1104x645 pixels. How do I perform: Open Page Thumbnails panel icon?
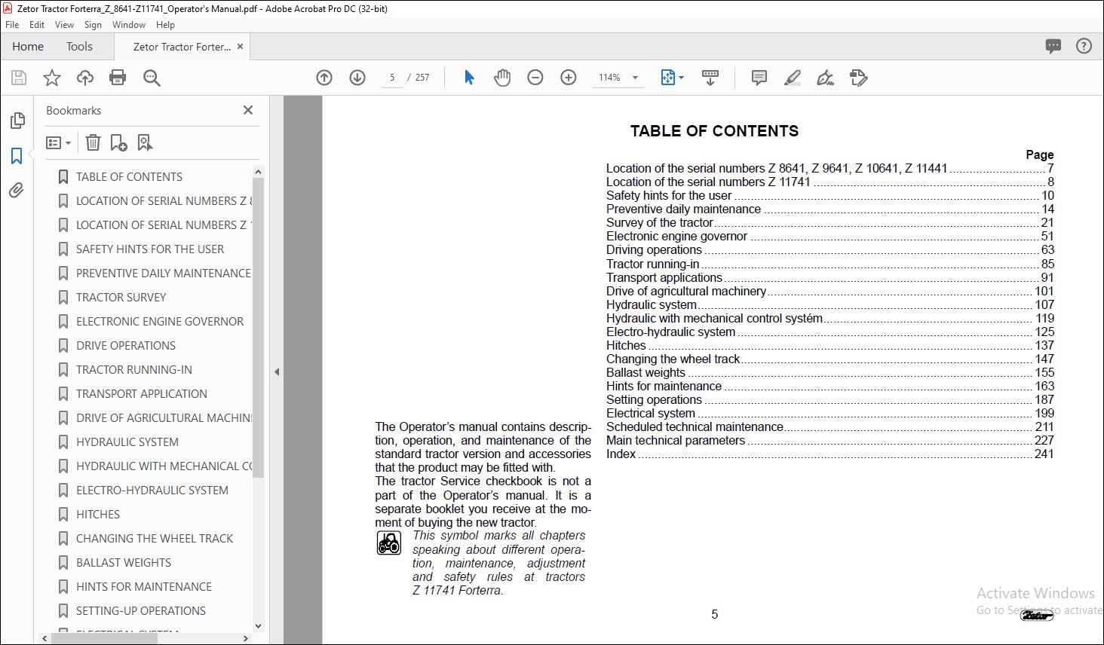[x=17, y=121]
